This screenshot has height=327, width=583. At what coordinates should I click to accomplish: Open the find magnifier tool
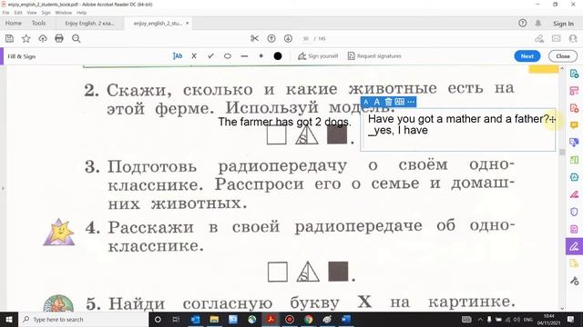pyautogui.click(x=77, y=38)
